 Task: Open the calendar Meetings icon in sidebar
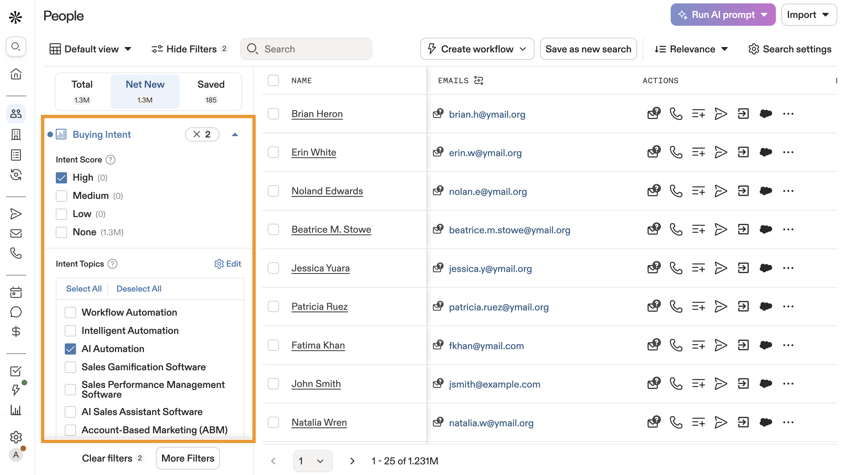pyautogui.click(x=16, y=292)
